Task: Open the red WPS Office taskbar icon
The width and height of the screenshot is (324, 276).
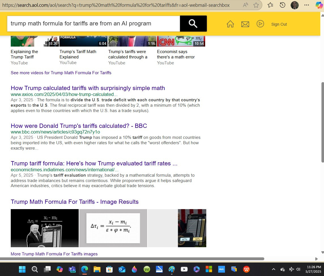Action: (x=246, y=269)
